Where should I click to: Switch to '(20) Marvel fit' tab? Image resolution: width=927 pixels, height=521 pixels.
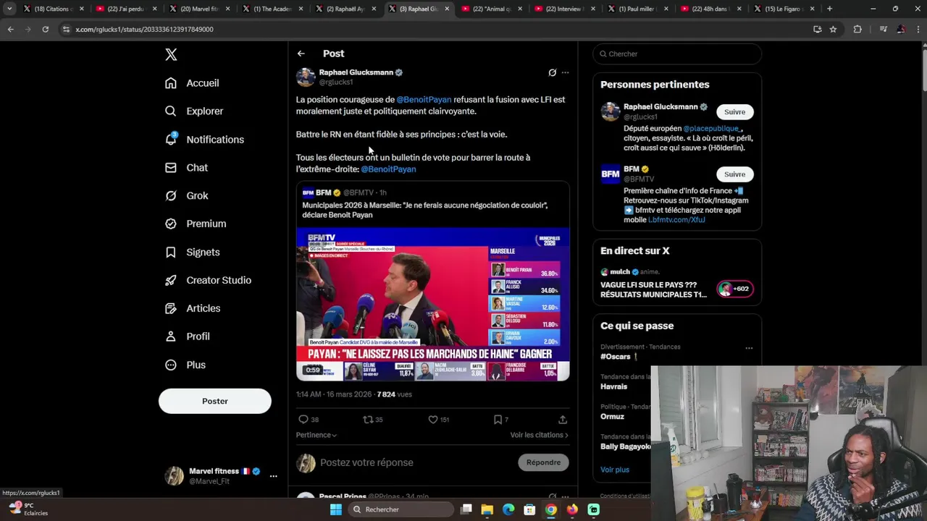point(199,9)
